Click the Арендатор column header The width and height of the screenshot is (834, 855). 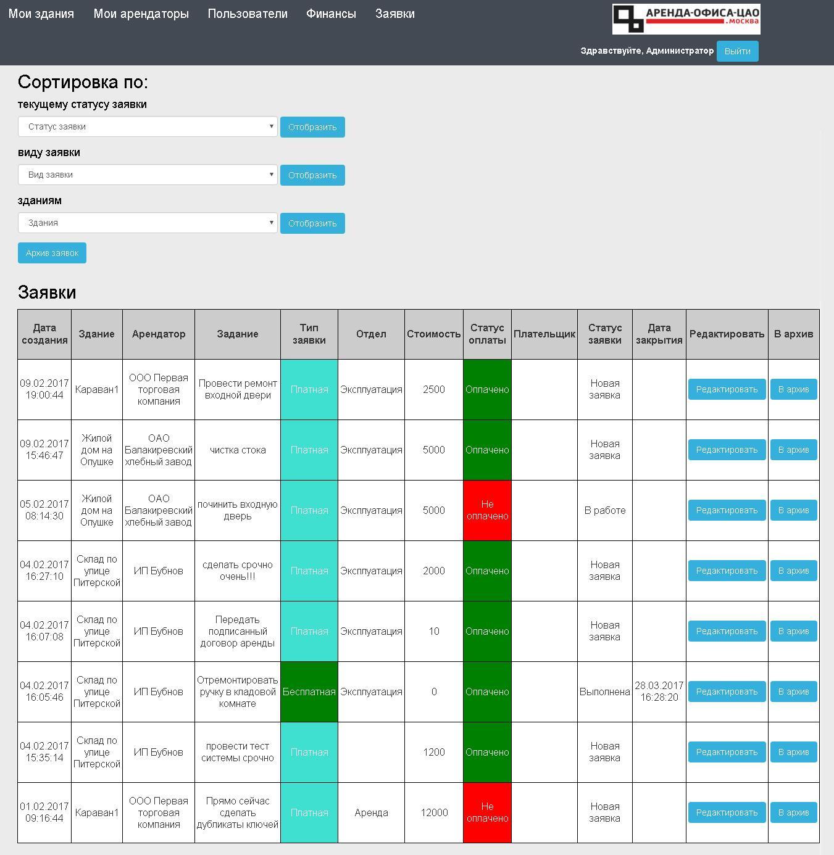(x=159, y=334)
